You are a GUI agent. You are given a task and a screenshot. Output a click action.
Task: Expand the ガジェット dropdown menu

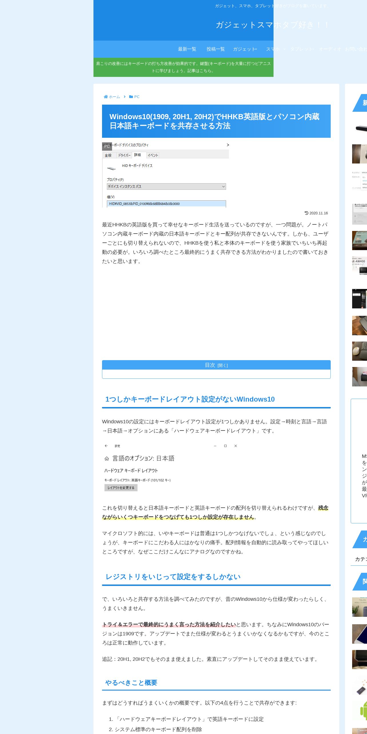click(245, 49)
